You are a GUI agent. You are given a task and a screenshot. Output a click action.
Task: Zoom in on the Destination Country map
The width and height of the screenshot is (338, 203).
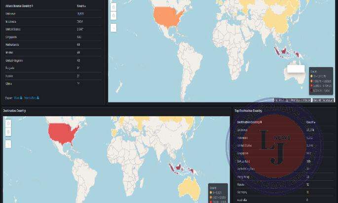pyautogui.click(x=8, y=124)
